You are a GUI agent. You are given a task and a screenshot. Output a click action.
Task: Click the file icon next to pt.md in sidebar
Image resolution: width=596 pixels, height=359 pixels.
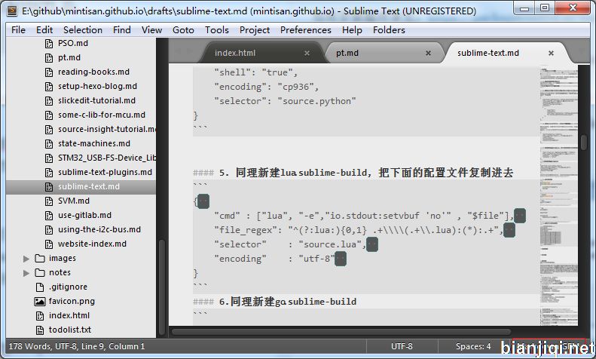[49, 58]
